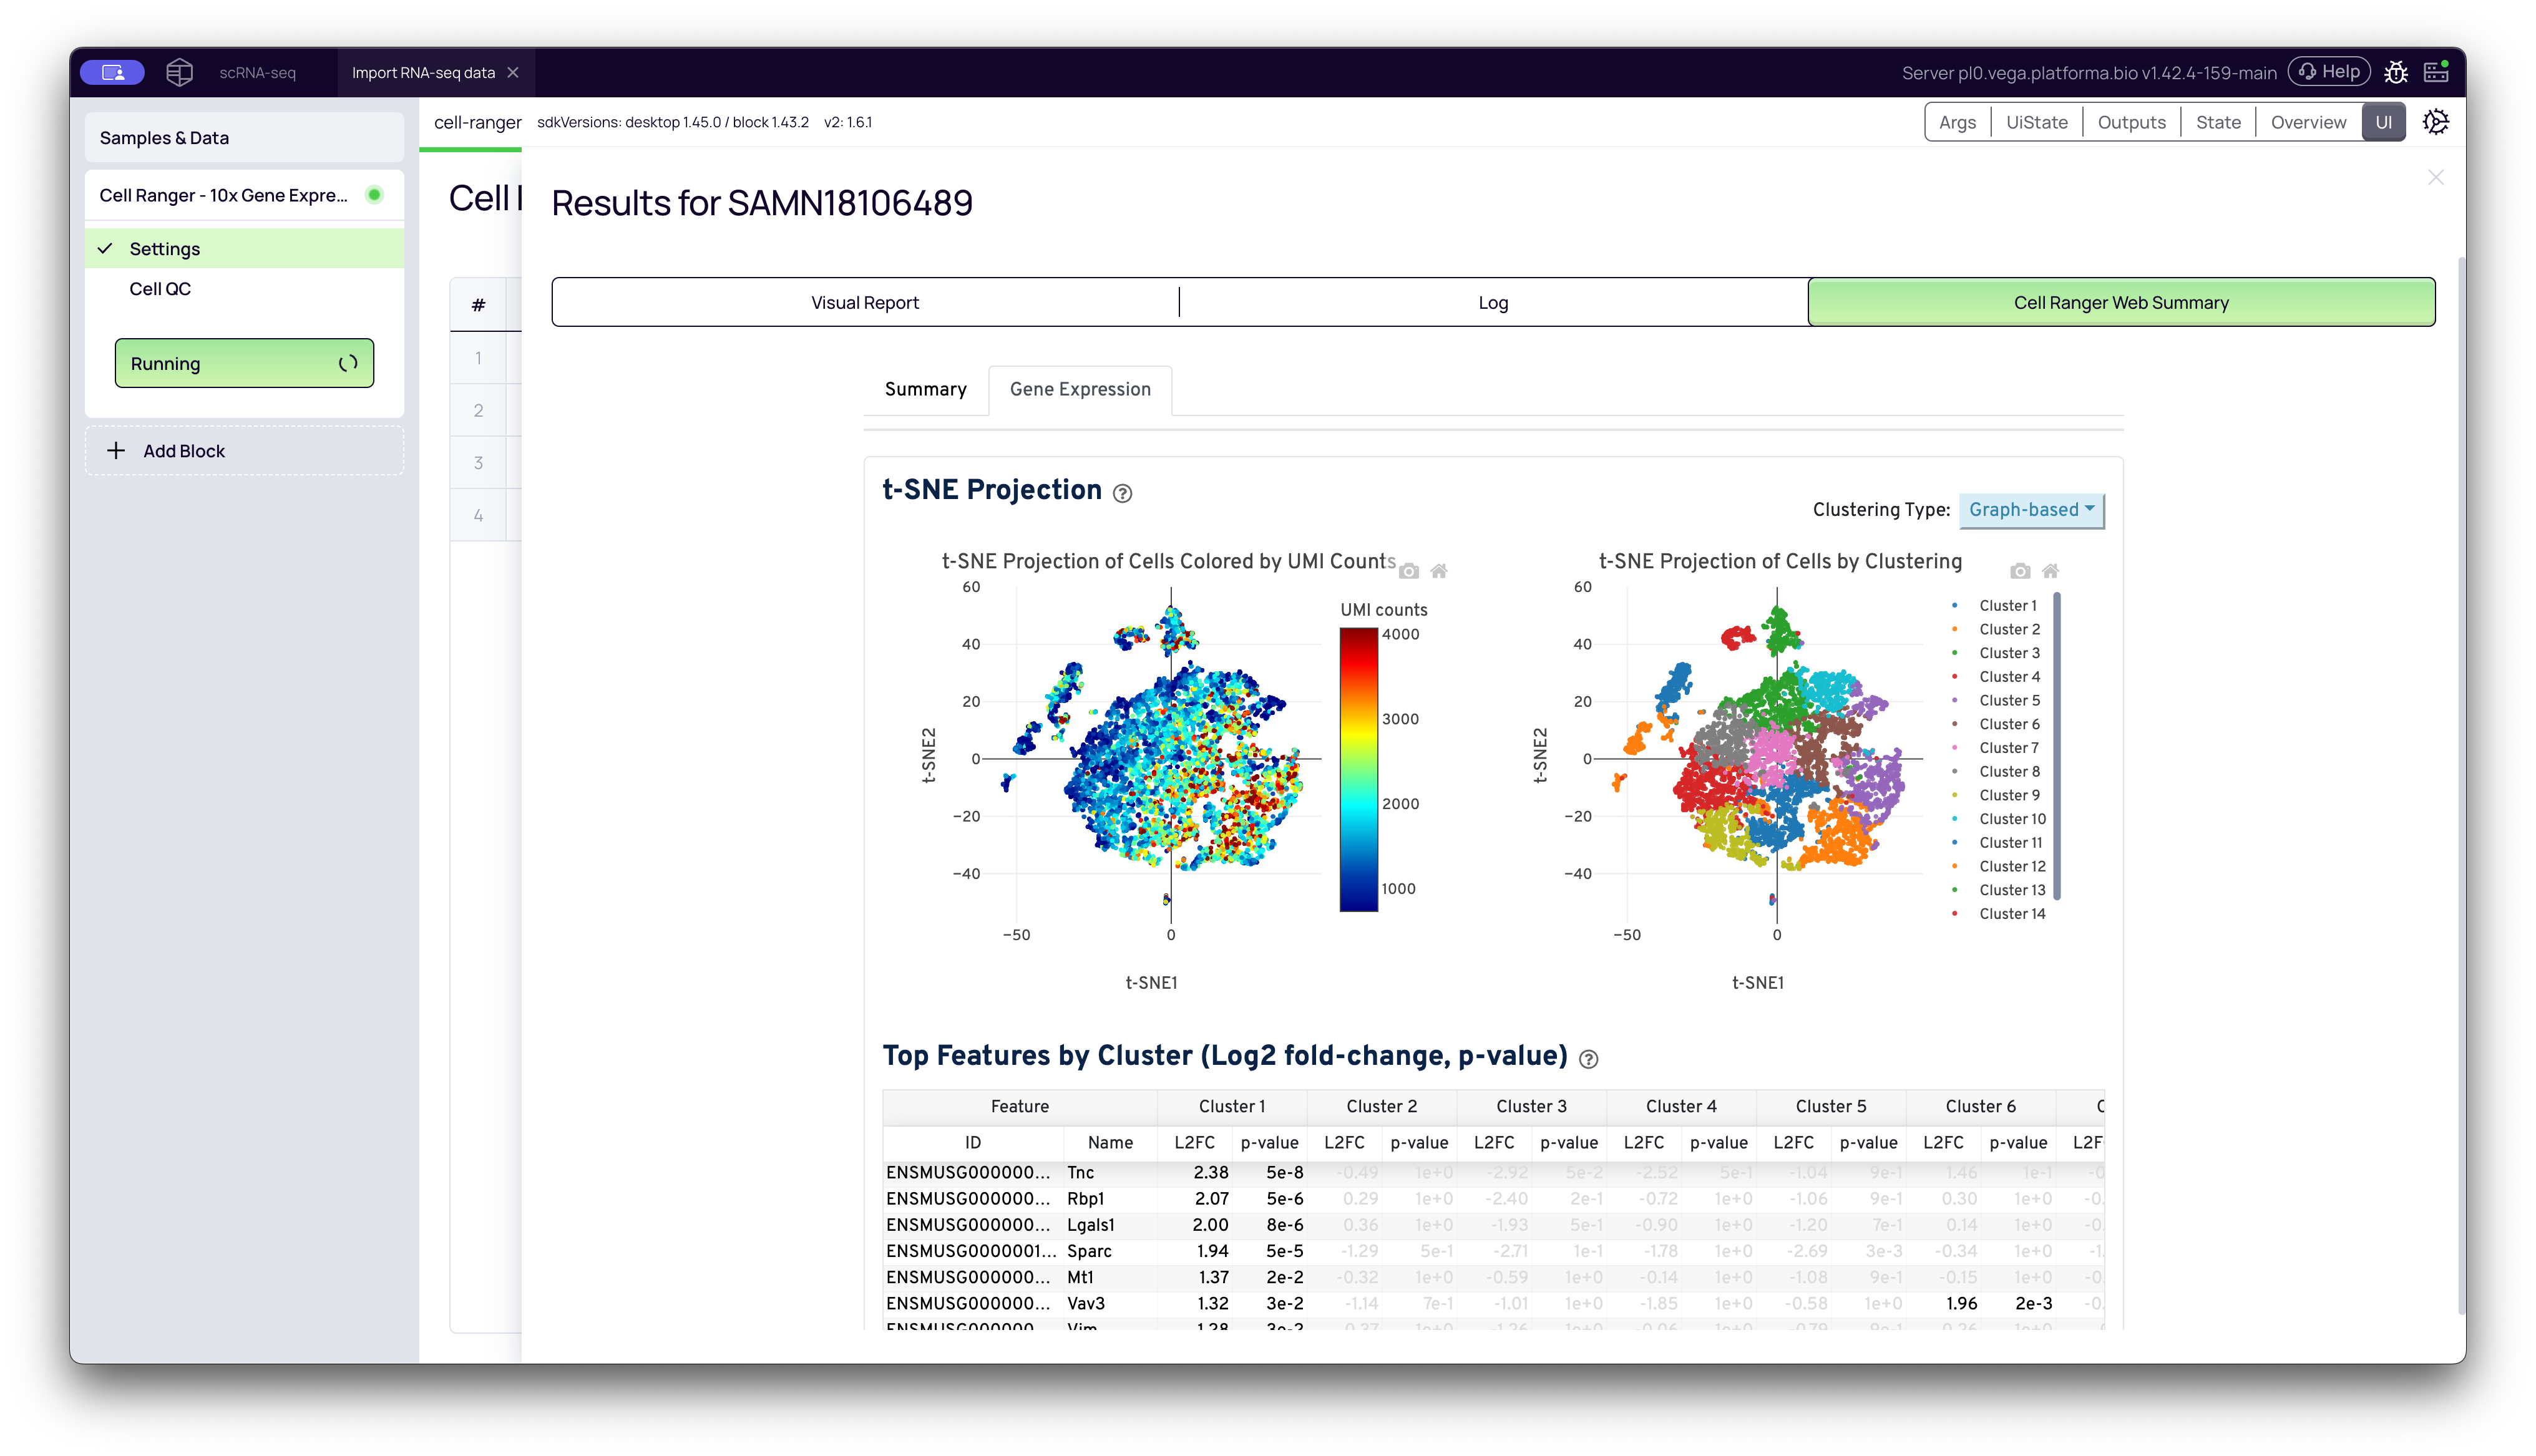Open the block settings gear icon
Image resolution: width=2536 pixels, height=1456 pixels.
2435,121
